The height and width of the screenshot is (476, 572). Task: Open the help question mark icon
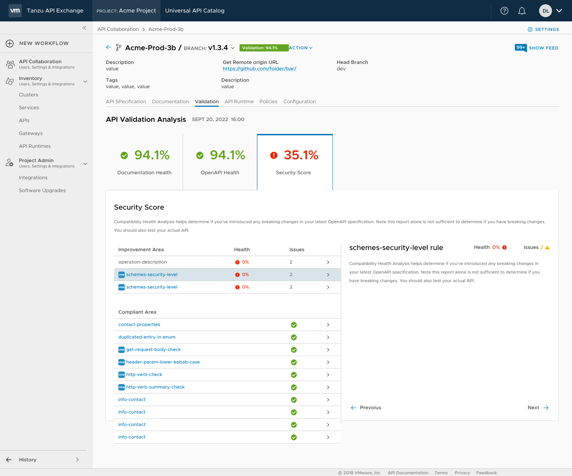(504, 11)
